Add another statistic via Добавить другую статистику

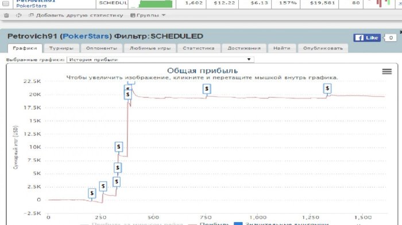click(76, 15)
